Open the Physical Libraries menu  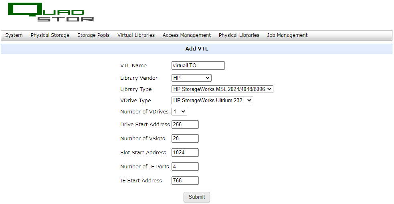click(x=239, y=35)
